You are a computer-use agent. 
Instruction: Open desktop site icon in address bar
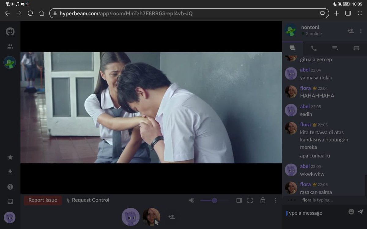click(x=322, y=13)
